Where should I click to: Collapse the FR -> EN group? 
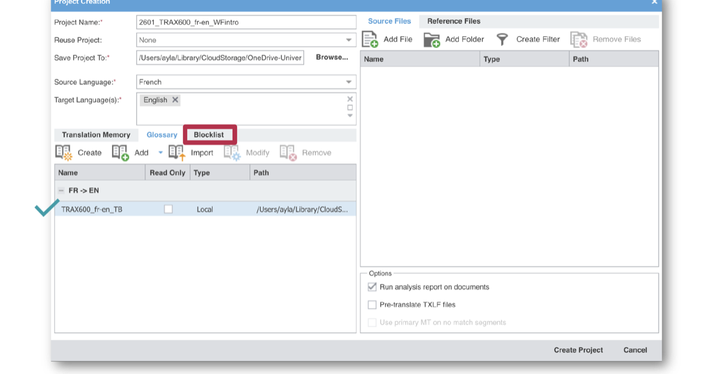tap(61, 191)
